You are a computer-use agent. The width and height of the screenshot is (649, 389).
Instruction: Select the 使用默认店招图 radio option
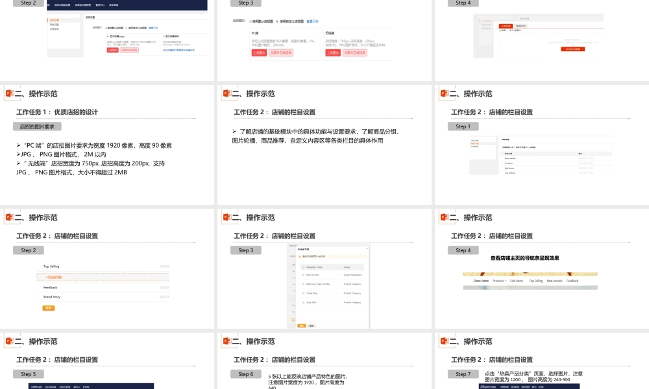click(250, 21)
